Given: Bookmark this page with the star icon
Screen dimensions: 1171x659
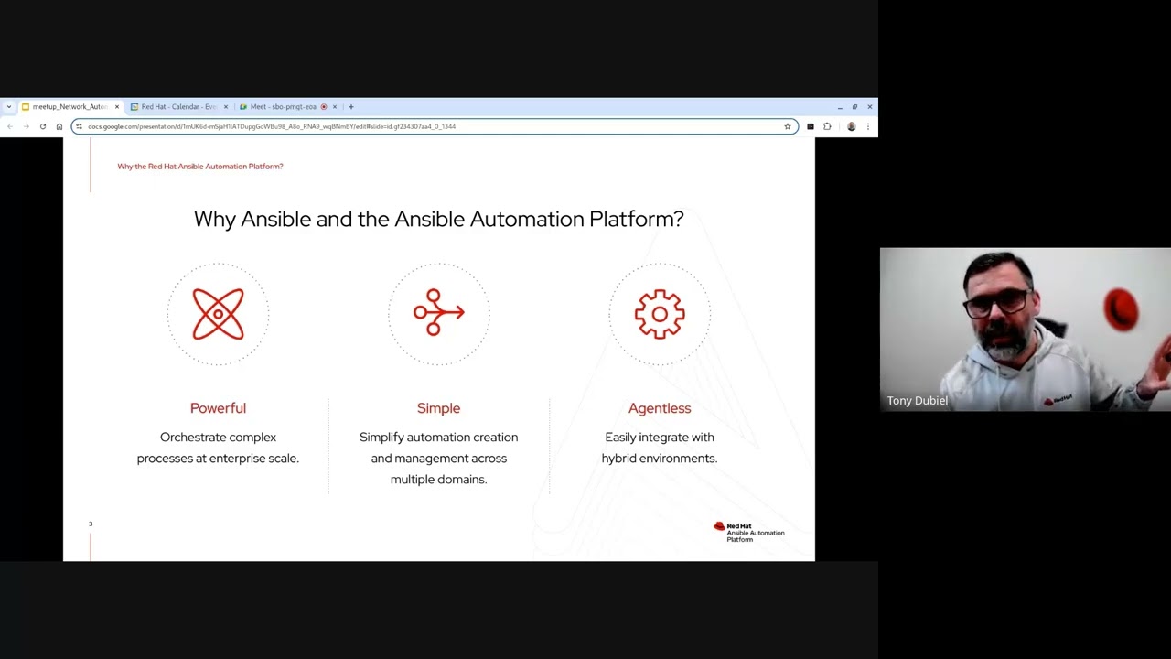Looking at the screenshot, I should [787, 126].
